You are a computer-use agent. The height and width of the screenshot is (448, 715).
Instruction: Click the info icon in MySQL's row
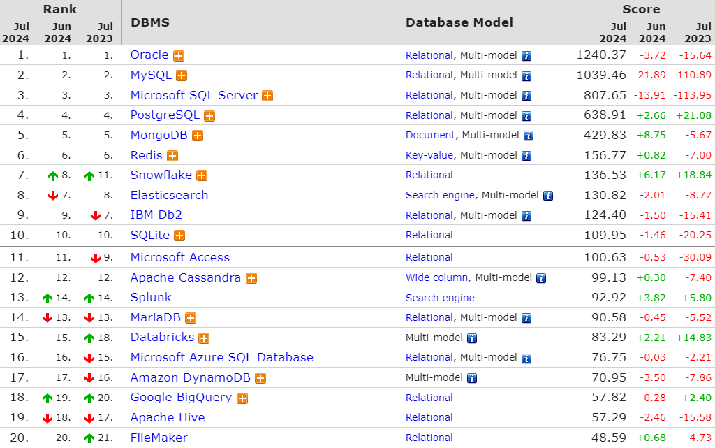pos(526,76)
